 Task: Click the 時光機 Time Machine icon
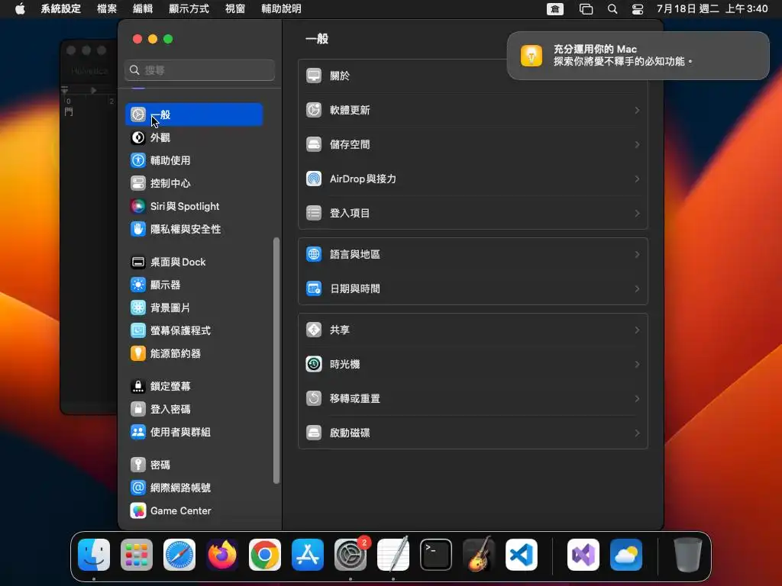coord(314,364)
